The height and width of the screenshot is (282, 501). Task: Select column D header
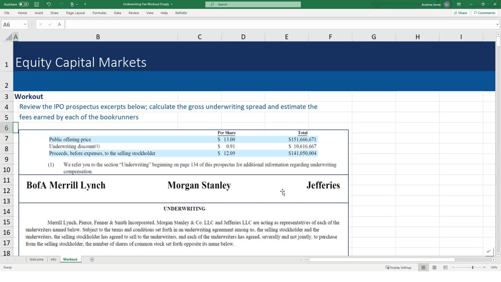(243, 37)
